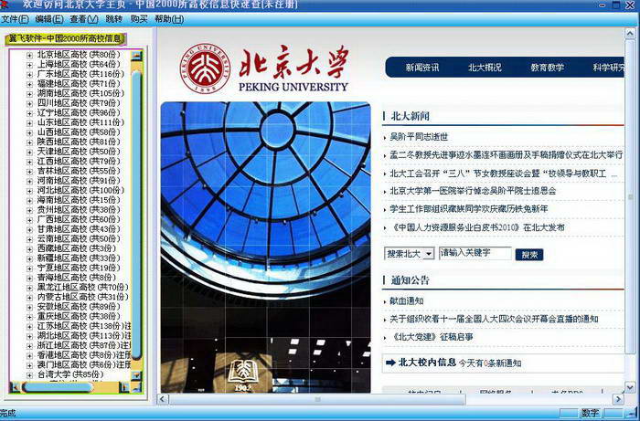Expand 山东地区高校 (共111份) tree node
This screenshot has width=640, height=421.
pyautogui.click(x=29, y=122)
